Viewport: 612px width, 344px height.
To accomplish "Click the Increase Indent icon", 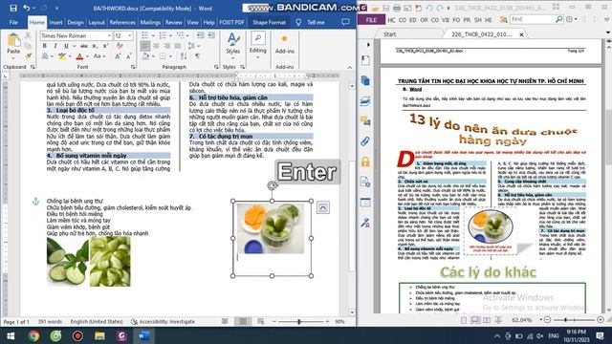I will pos(211,35).
